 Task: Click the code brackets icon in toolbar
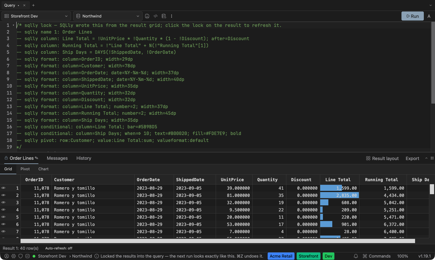[x=156, y=16]
